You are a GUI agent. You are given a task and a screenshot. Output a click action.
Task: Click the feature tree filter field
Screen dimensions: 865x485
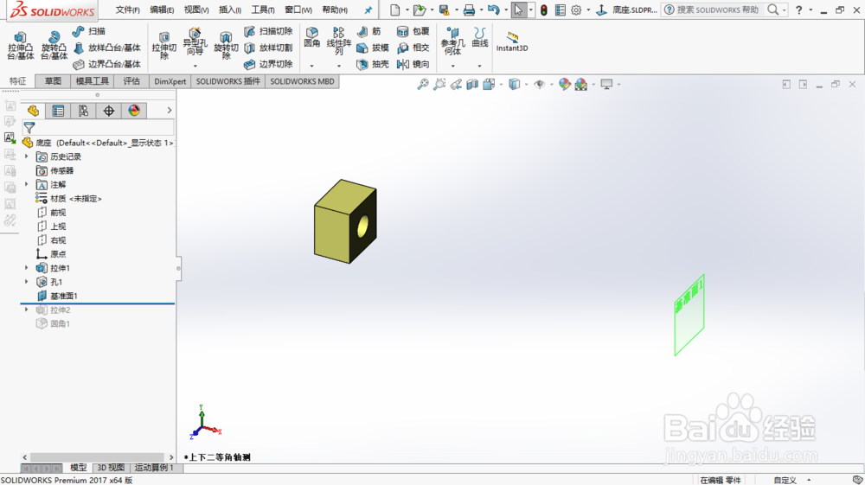[98, 128]
